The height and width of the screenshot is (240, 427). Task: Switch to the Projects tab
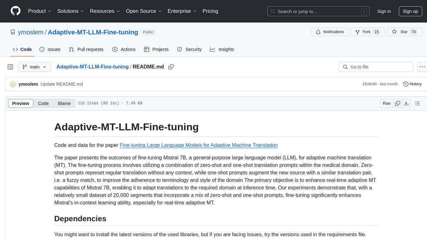coord(156,49)
